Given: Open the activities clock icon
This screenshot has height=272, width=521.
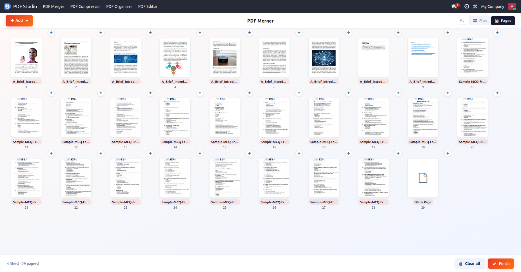Looking at the screenshot, I should 467,6.
